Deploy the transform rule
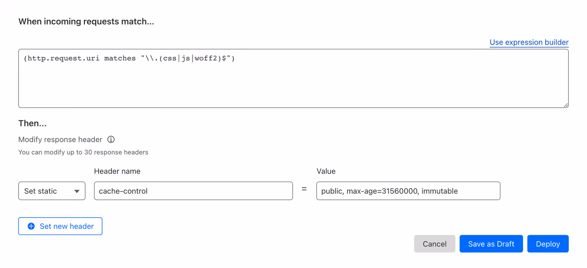587x268 pixels. point(548,244)
